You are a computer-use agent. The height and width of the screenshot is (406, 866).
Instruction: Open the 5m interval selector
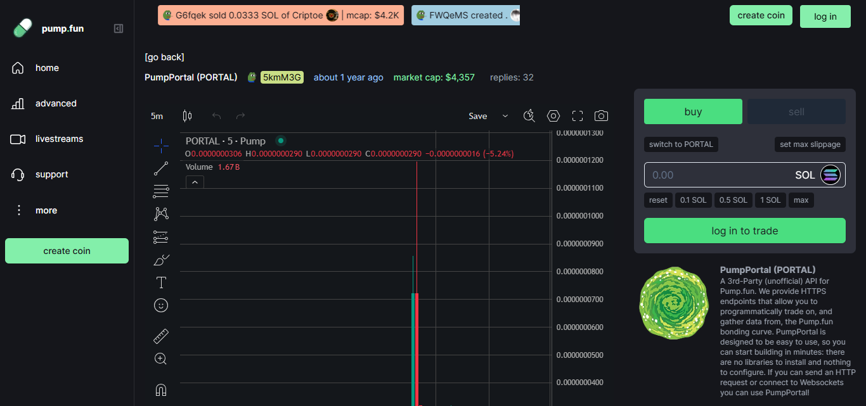(x=157, y=116)
